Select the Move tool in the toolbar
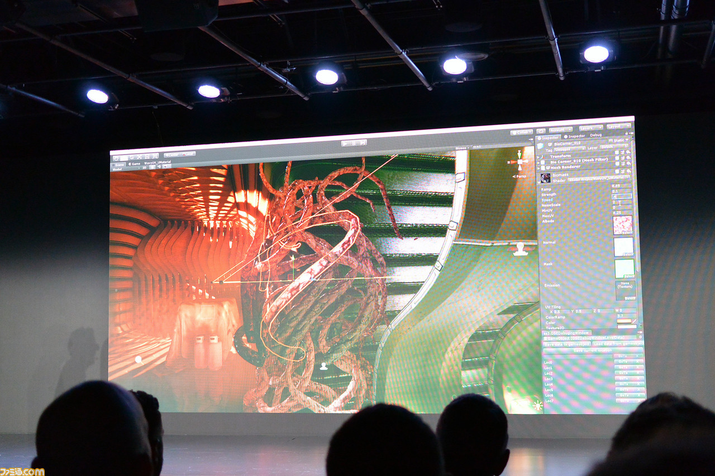 click(124, 158)
